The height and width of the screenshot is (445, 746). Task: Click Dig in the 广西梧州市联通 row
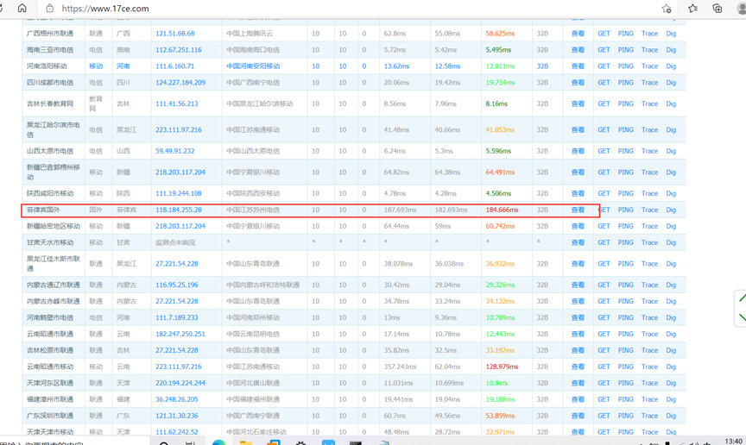click(671, 34)
